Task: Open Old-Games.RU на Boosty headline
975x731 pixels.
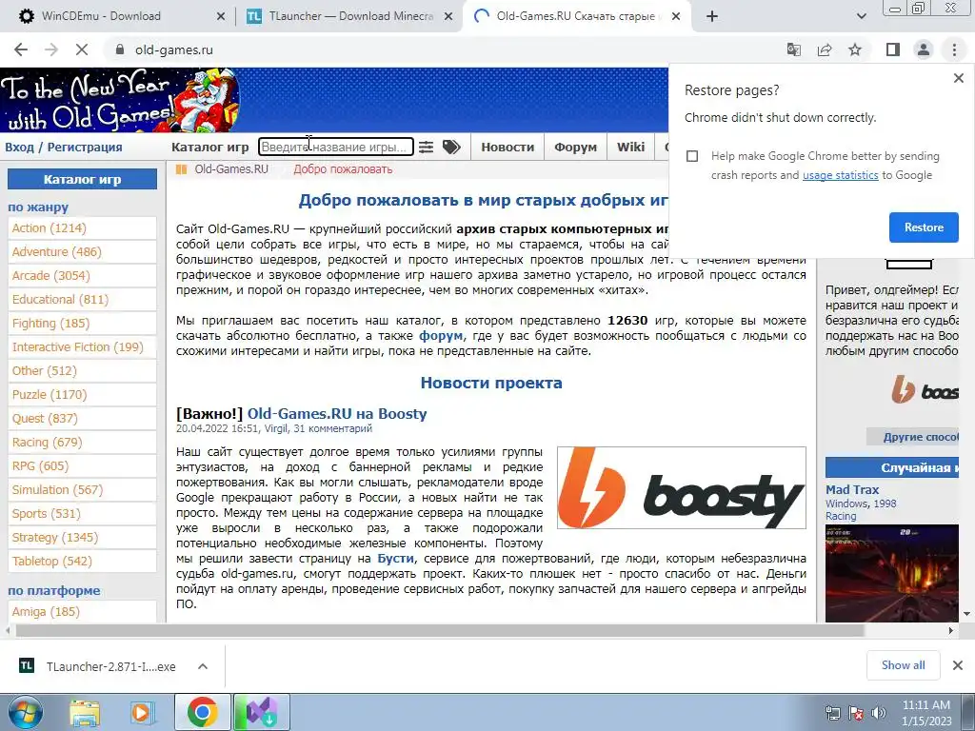Action: (x=337, y=413)
